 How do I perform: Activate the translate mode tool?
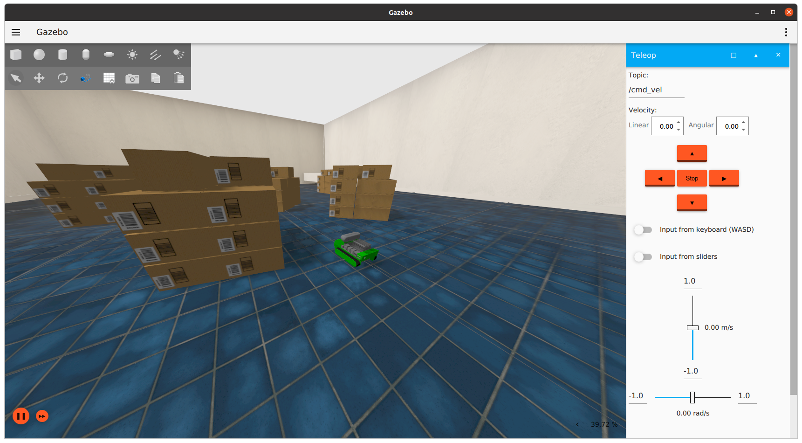(x=39, y=78)
